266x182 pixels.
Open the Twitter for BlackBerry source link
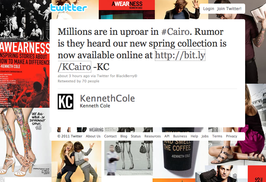(x=117, y=76)
